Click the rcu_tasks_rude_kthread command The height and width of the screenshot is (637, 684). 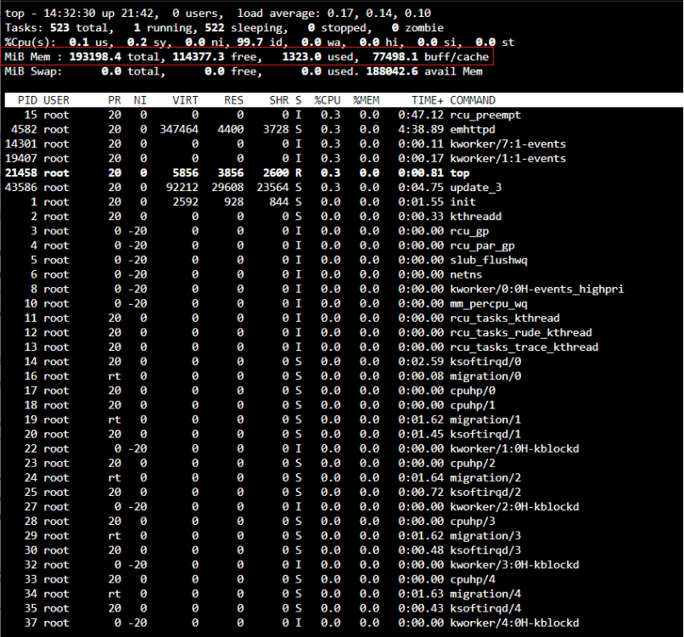coord(521,332)
